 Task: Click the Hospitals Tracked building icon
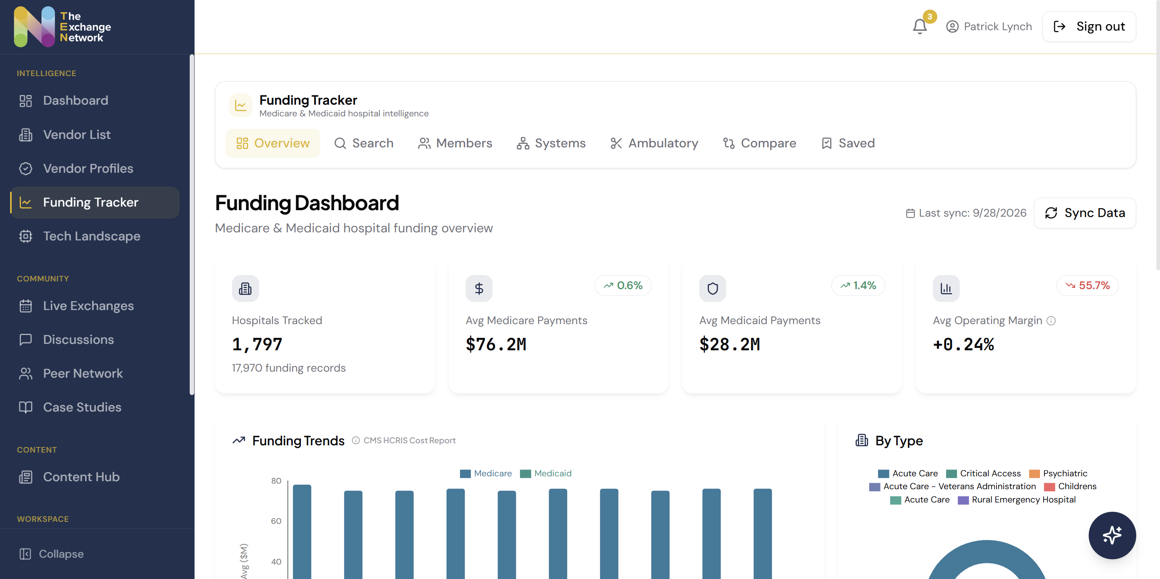pos(245,288)
